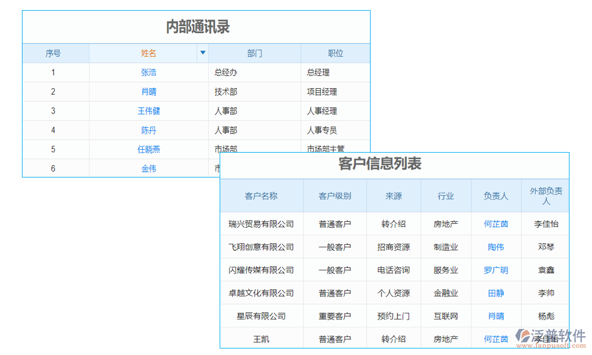Select 罗广明 in the 负责人 column
Viewport: 592px width, 355px height.
coord(496,270)
